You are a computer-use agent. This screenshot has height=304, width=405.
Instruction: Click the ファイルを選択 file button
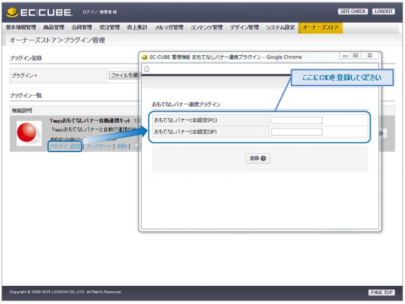[x=124, y=75]
